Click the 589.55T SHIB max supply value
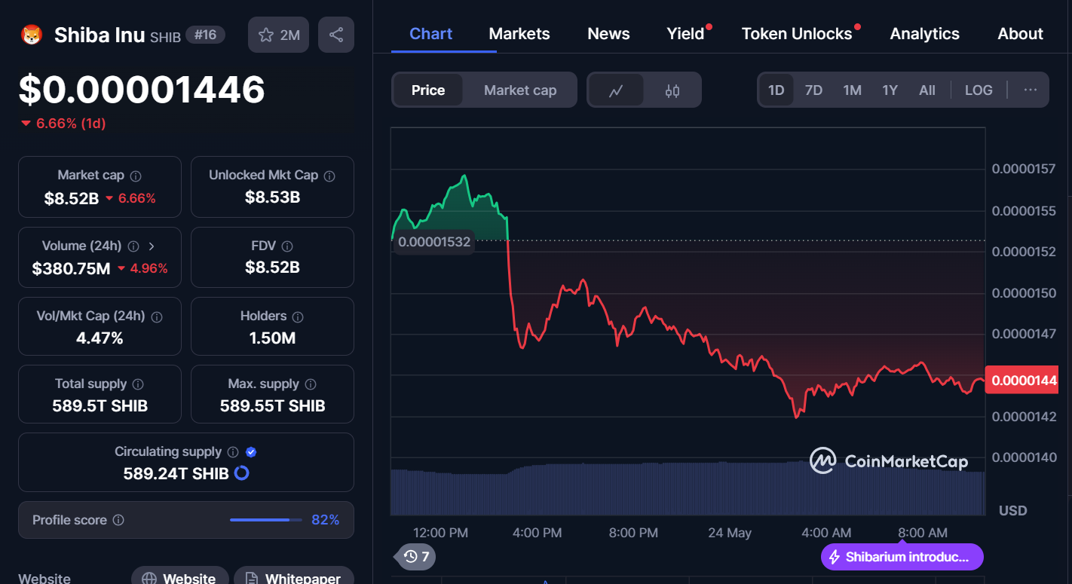Image resolution: width=1072 pixels, height=584 pixels. [272, 406]
